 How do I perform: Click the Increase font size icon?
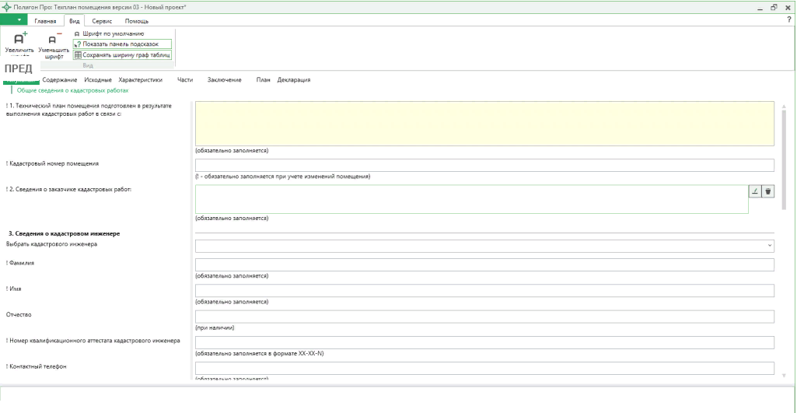pyautogui.click(x=19, y=38)
